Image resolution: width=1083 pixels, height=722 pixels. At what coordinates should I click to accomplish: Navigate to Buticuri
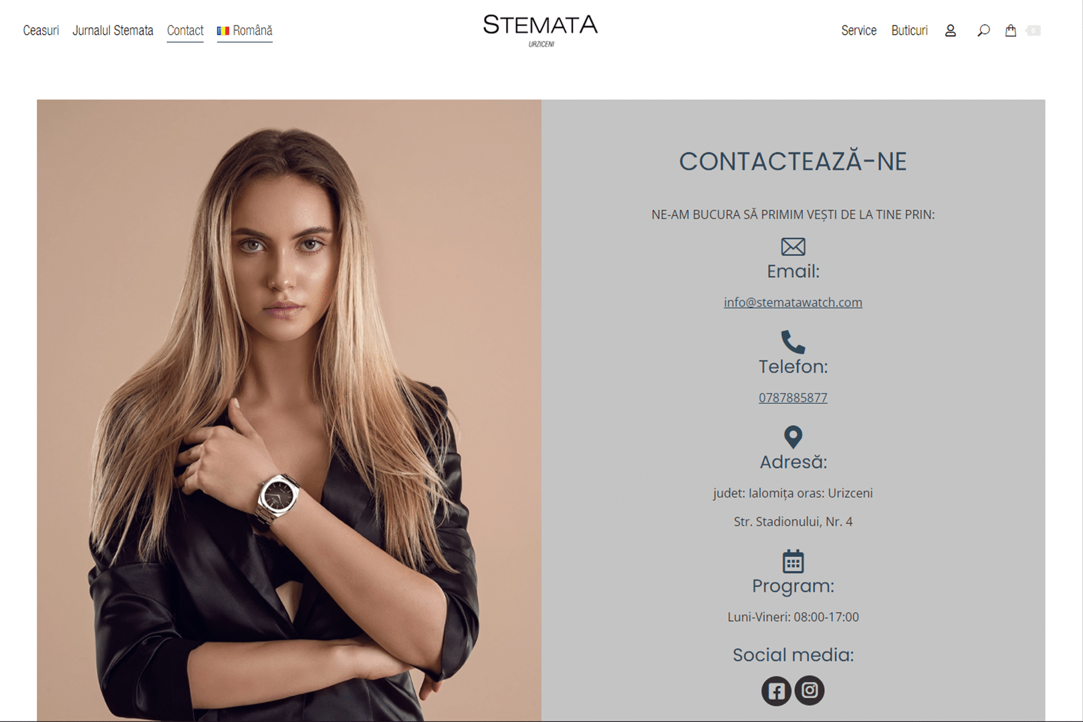pyautogui.click(x=910, y=31)
